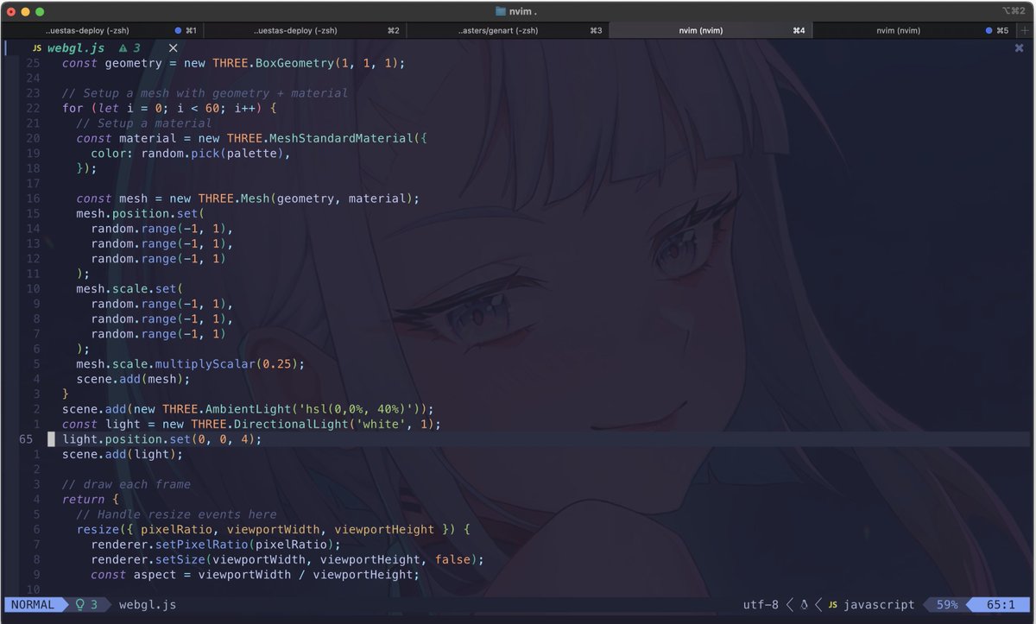This screenshot has width=1036, height=624.
Task: Click the new THREE.Mesh(geometry, material) line
Action: tap(248, 199)
